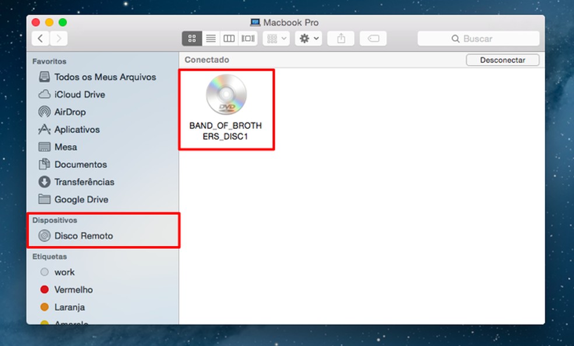
Task: Go forward with the right chevron button
Action: (58, 39)
